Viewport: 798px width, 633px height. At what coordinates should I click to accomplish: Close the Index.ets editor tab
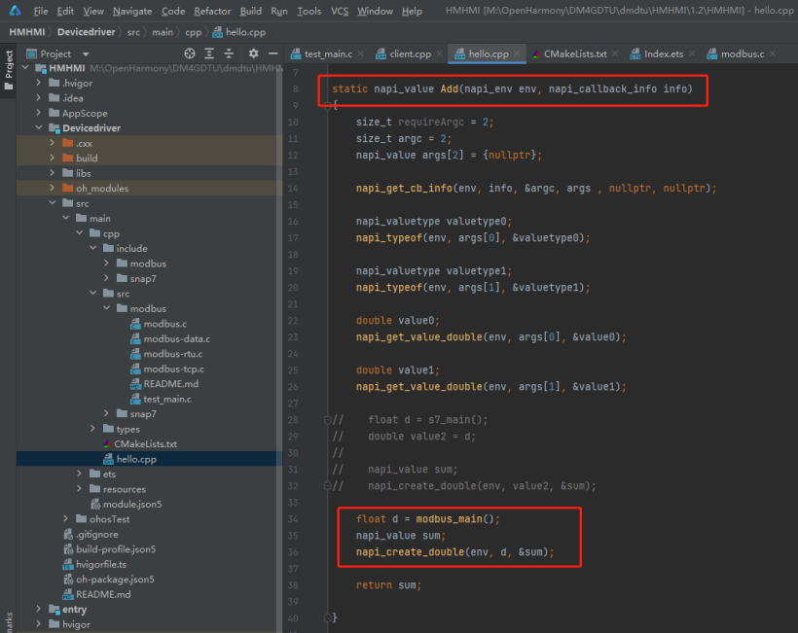(692, 53)
